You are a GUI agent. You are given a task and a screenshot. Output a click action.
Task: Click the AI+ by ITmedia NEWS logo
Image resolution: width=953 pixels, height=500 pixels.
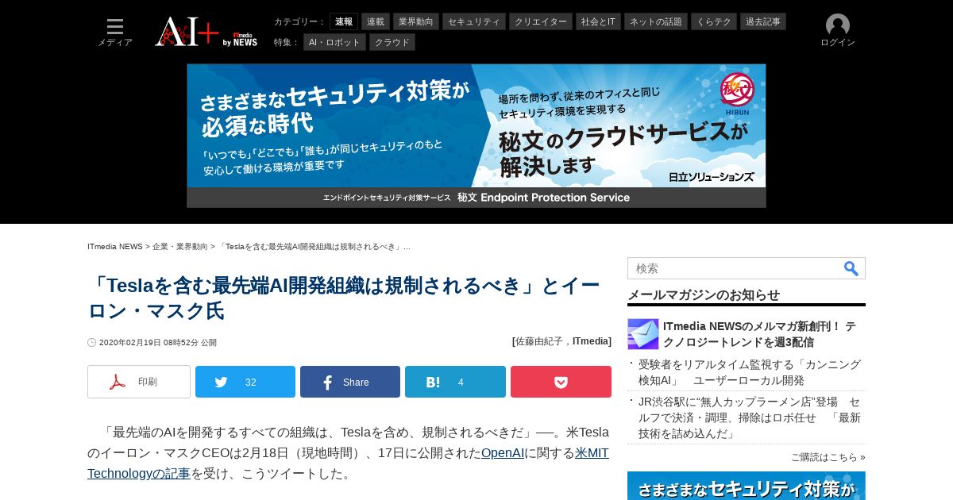pyautogui.click(x=206, y=32)
